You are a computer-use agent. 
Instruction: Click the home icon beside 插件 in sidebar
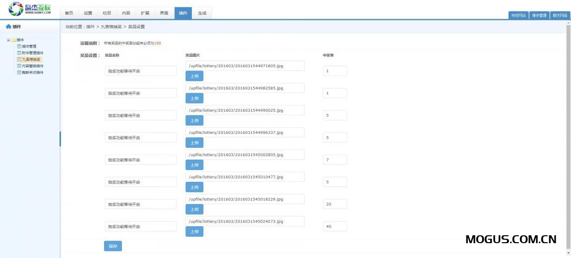tap(8, 27)
